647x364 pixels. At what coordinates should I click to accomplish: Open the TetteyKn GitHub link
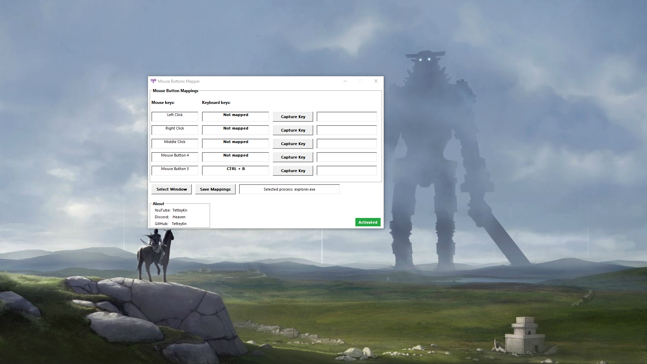tap(179, 223)
